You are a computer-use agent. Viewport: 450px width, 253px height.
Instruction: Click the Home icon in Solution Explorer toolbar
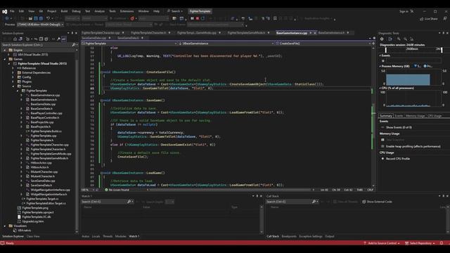[15, 39]
